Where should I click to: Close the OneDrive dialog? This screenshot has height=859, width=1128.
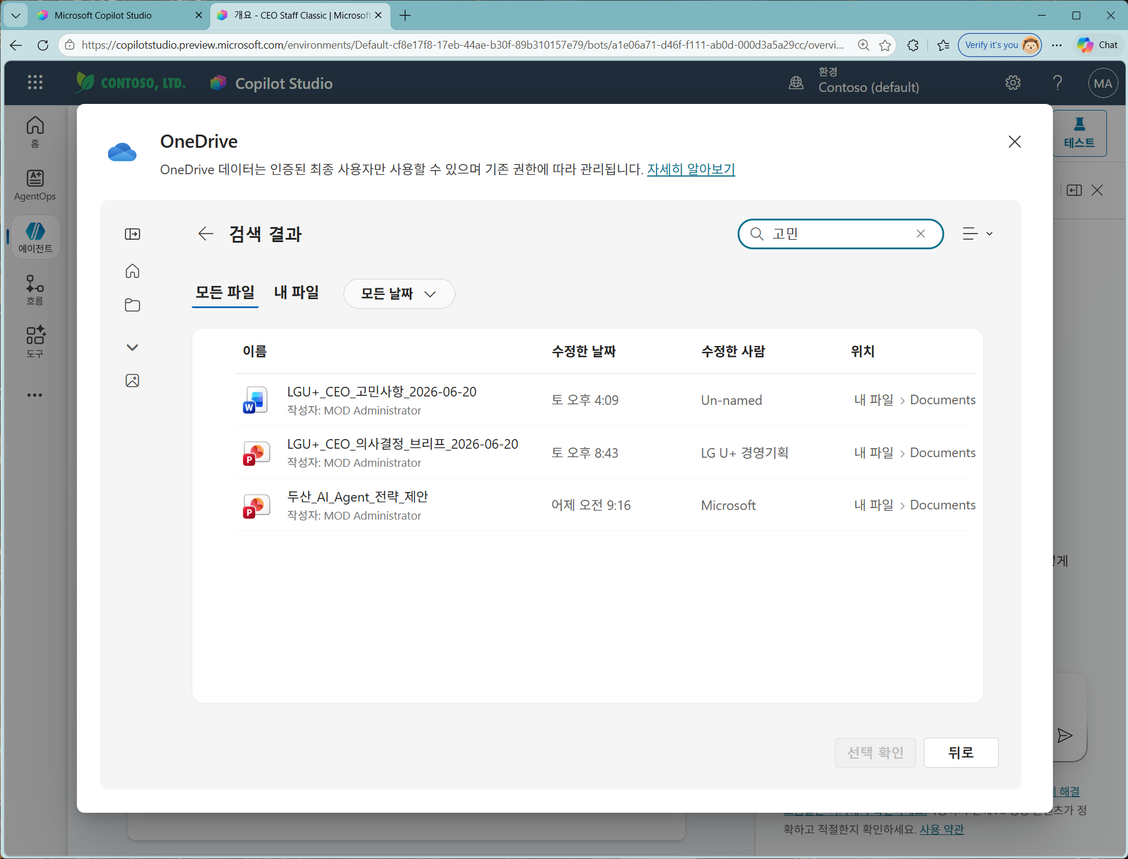click(x=1014, y=142)
